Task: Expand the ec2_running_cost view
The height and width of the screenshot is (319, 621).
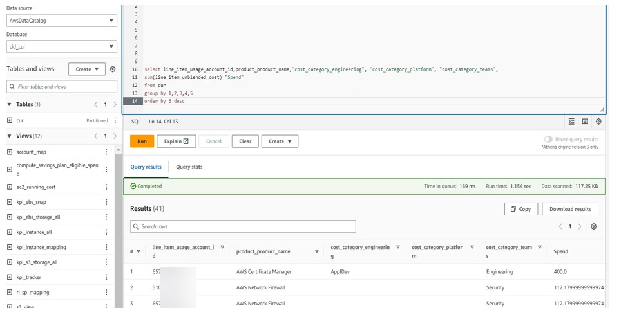Action: pyautogui.click(x=10, y=187)
